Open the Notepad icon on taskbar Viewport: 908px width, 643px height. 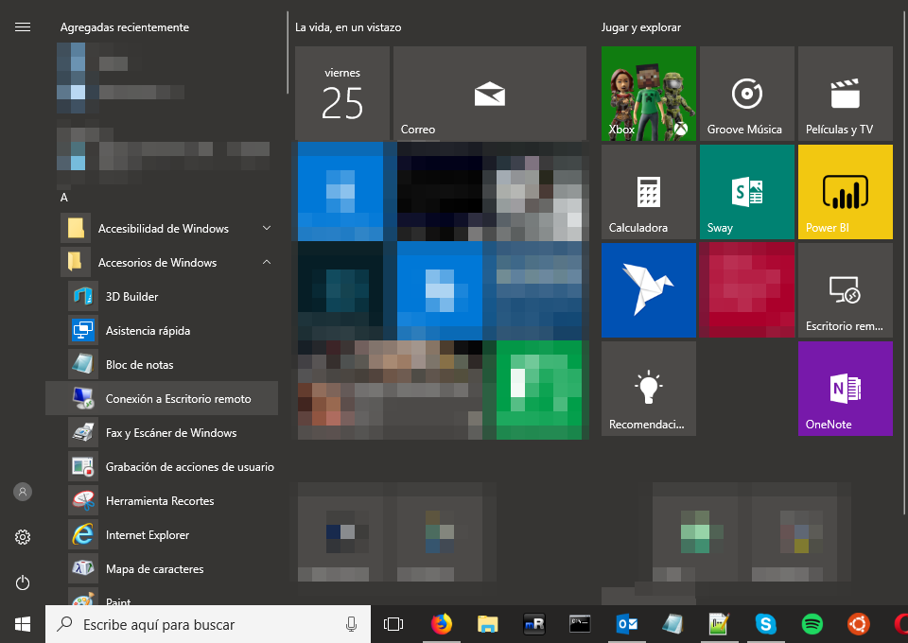click(672, 624)
